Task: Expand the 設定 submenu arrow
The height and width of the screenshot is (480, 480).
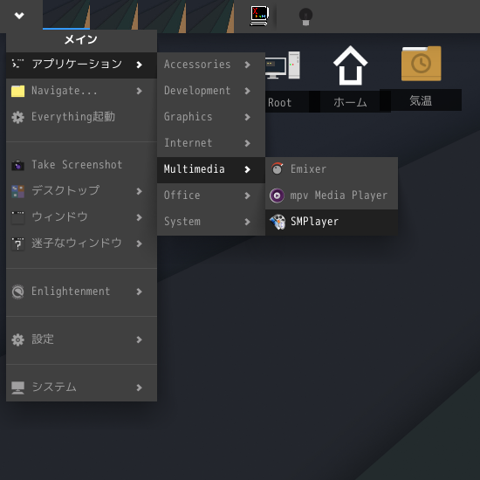Action: pos(139,339)
